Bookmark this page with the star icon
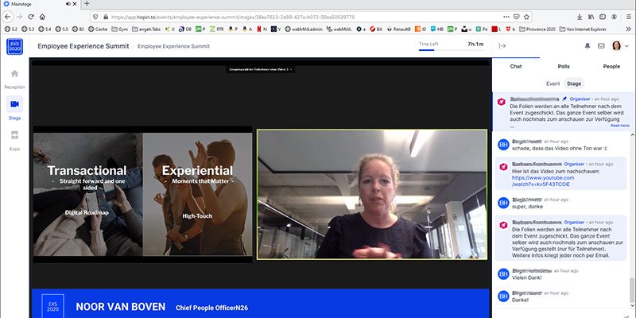This screenshot has width=636, height=318. tap(526, 17)
